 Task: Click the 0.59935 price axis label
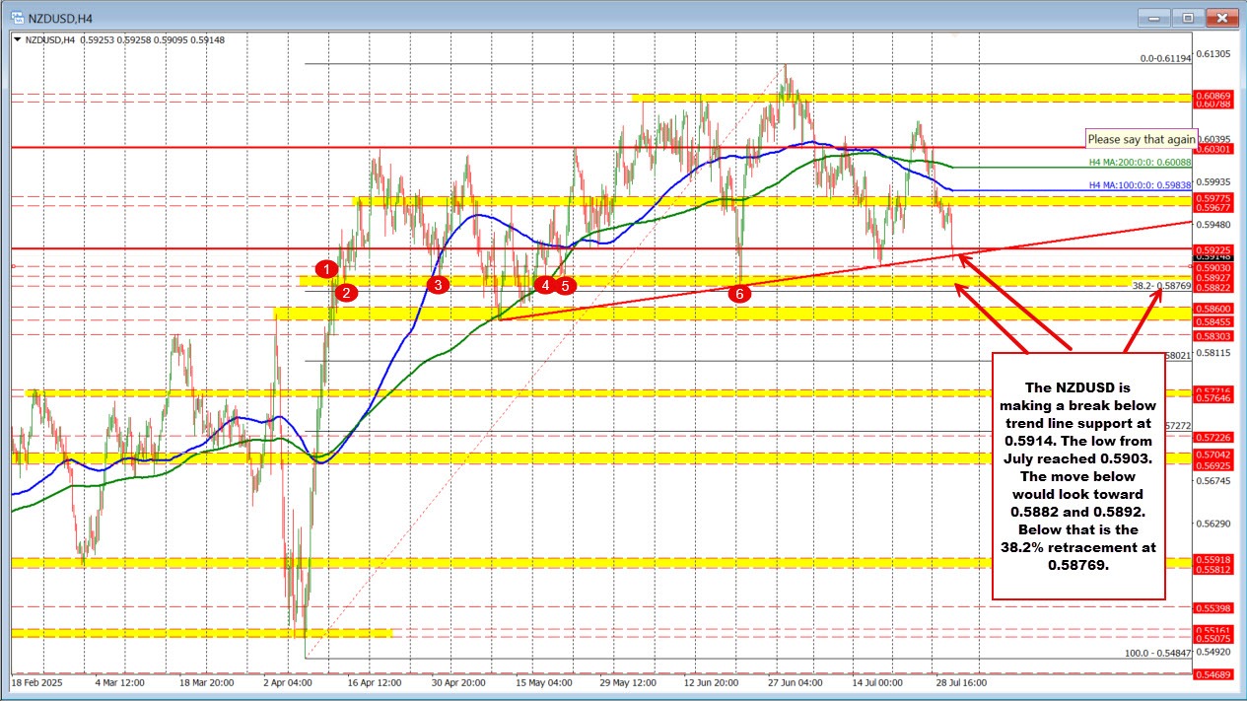pyautogui.click(x=1213, y=182)
